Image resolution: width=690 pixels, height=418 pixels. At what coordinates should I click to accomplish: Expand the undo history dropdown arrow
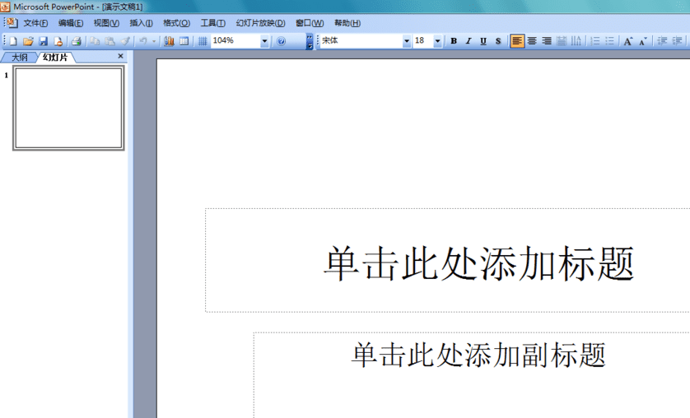(x=154, y=41)
